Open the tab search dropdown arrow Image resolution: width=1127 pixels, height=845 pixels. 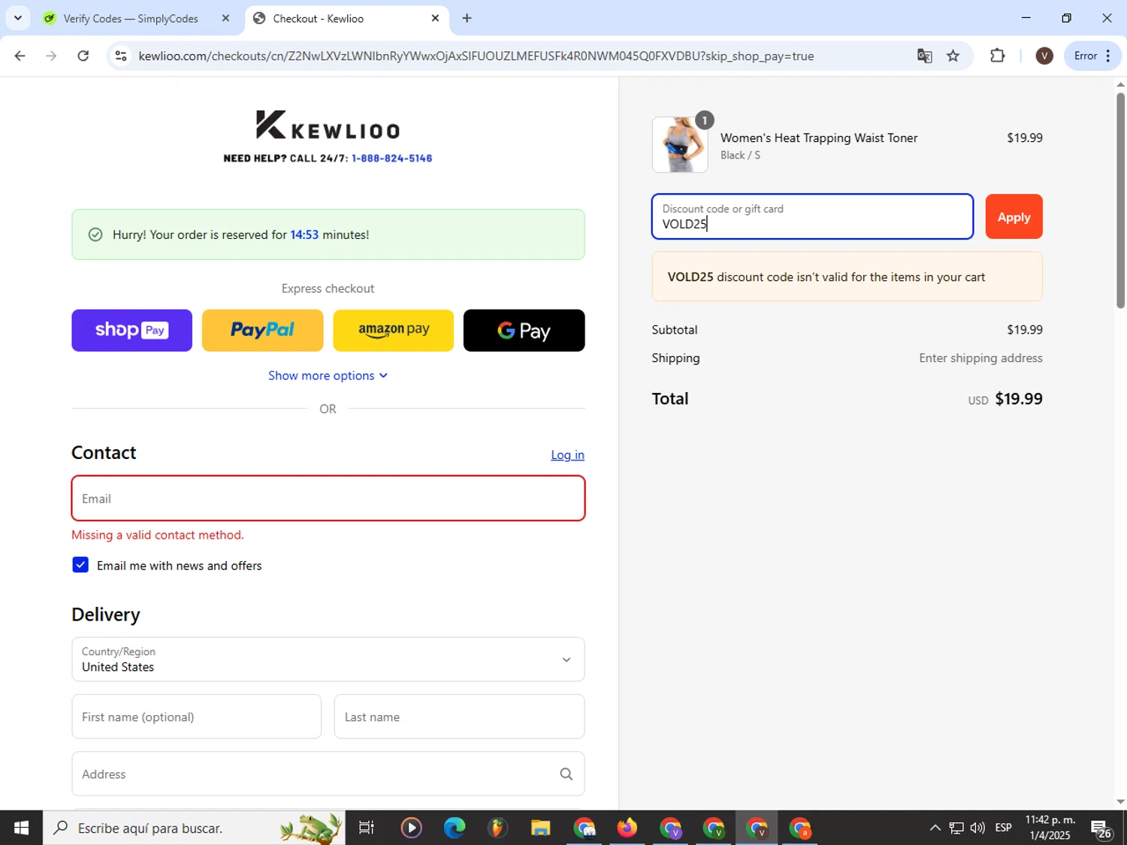click(17, 18)
